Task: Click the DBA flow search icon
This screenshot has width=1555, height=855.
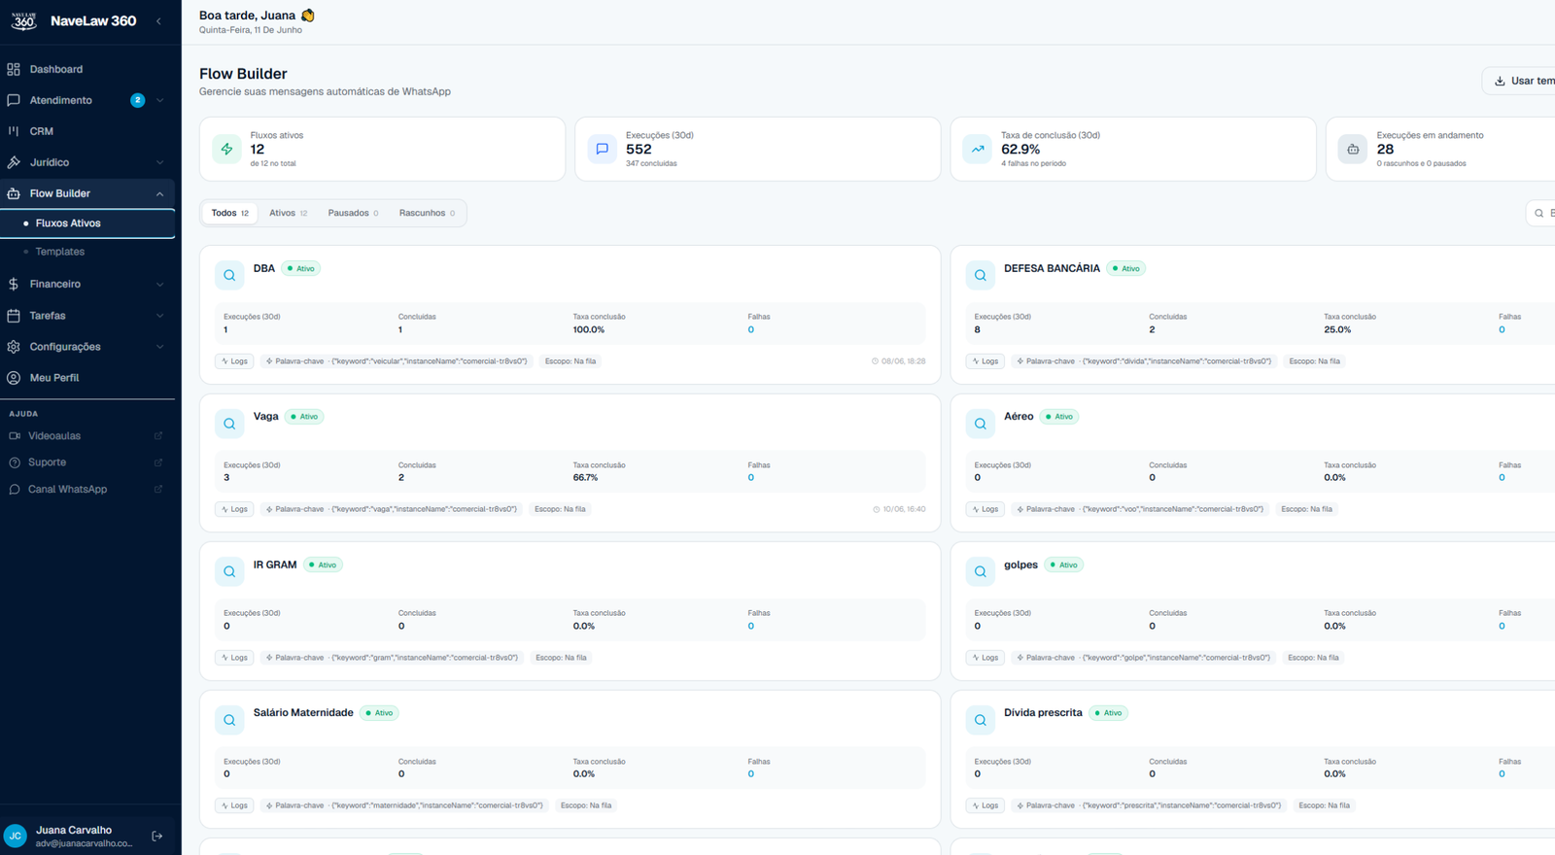Action: (229, 275)
